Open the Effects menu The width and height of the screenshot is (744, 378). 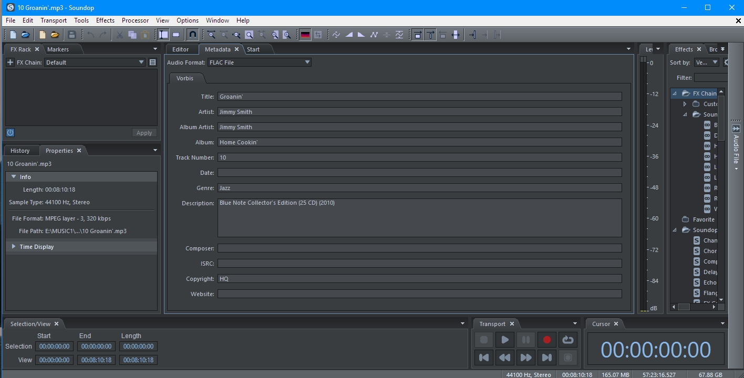105,20
